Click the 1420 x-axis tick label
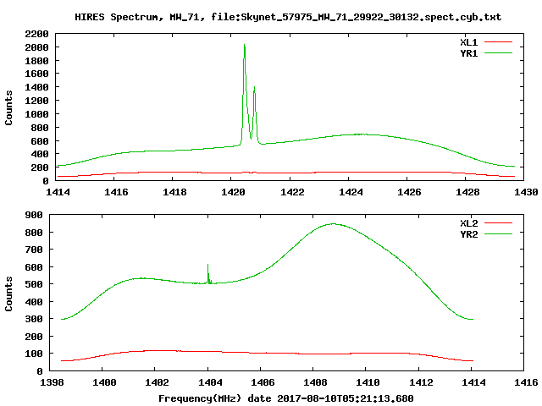The width and height of the screenshot is (542, 406). coord(233,192)
